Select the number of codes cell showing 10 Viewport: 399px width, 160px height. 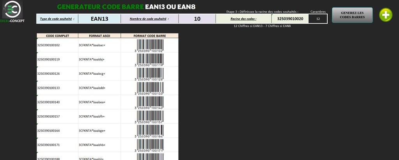tap(197, 19)
